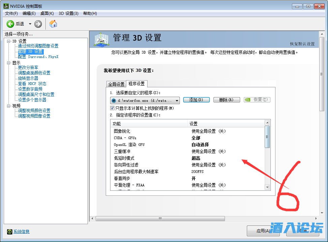Screen dimensions: 328x242
Task: Open 配置 Surround、PhysX tree item
Action: 38,57
